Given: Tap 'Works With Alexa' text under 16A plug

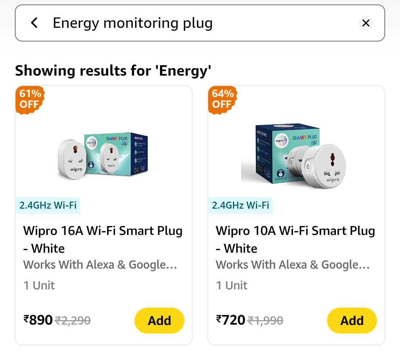Looking at the screenshot, I should (x=100, y=265).
